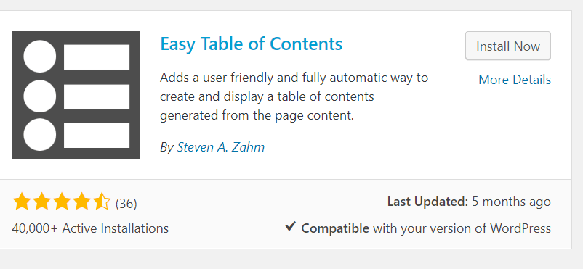Click the top white circle in plugin icon

point(40,57)
